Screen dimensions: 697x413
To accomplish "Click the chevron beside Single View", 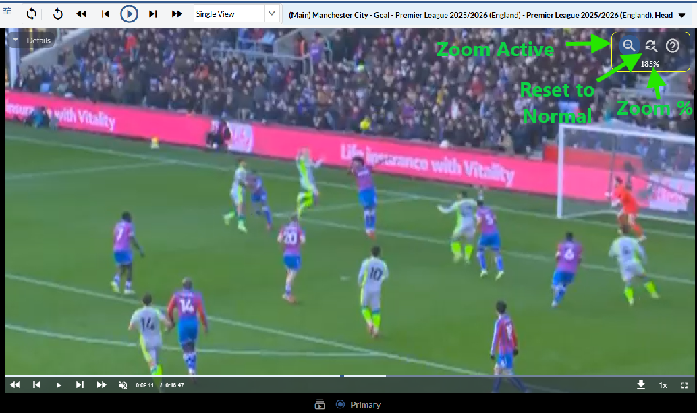I will point(272,13).
